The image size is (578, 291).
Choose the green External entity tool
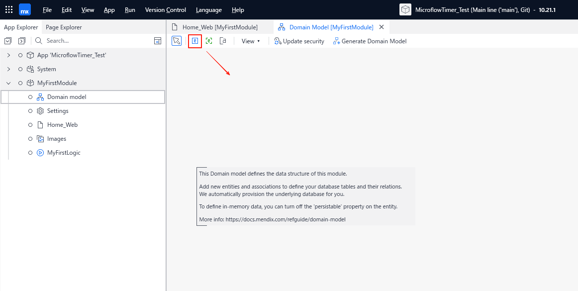coord(209,41)
